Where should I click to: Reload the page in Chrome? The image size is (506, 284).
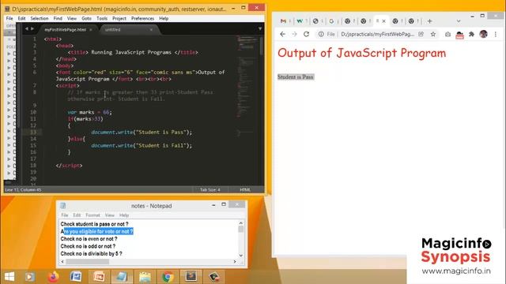point(306,34)
